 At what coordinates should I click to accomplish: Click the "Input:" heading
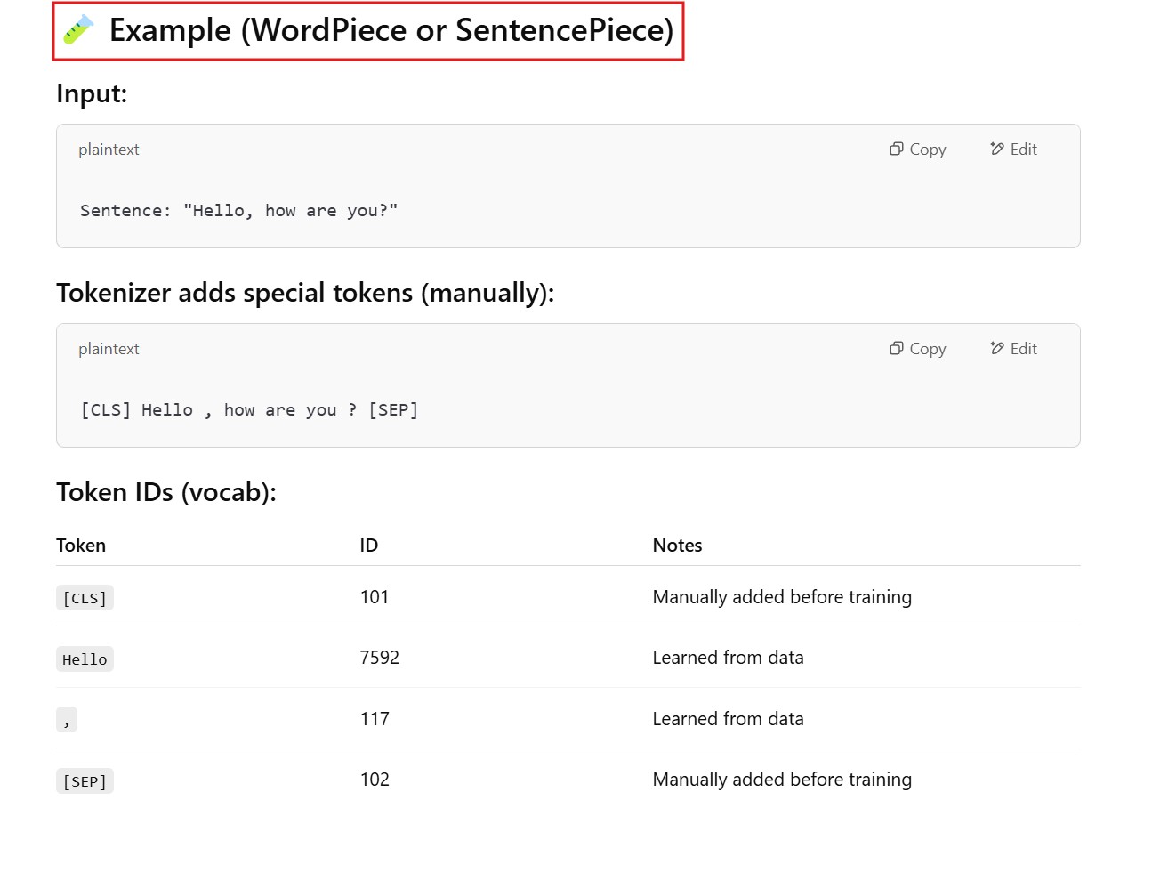(x=92, y=93)
